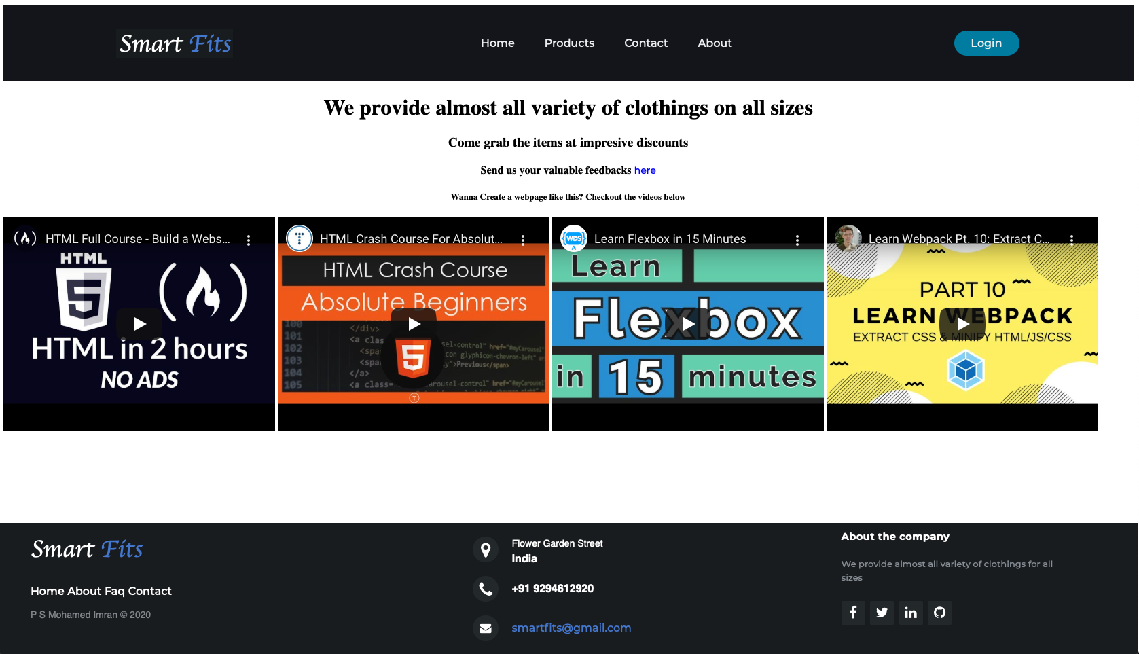1139x654 pixels.
Task: Open more options on Flexbox video
Action: (x=797, y=240)
